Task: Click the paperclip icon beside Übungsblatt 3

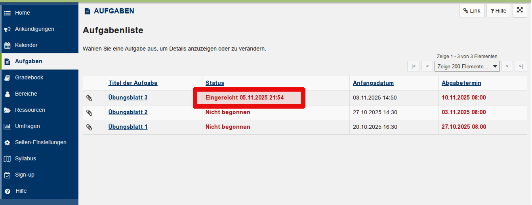Action: (90, 98)
